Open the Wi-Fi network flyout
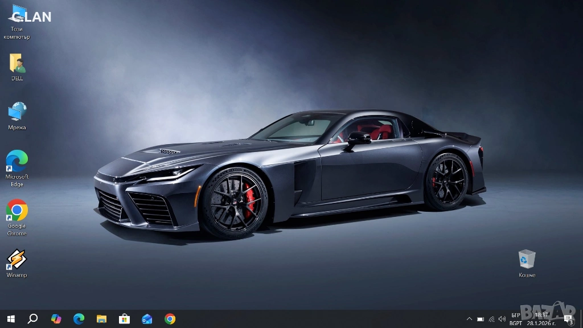Screen dimensions: 583x328 point(491,319)
